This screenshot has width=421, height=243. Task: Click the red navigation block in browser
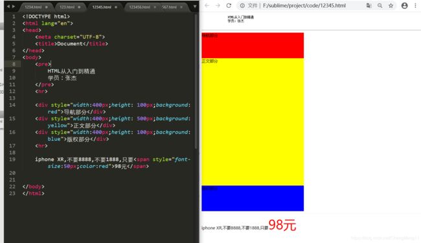coord(253,45)
